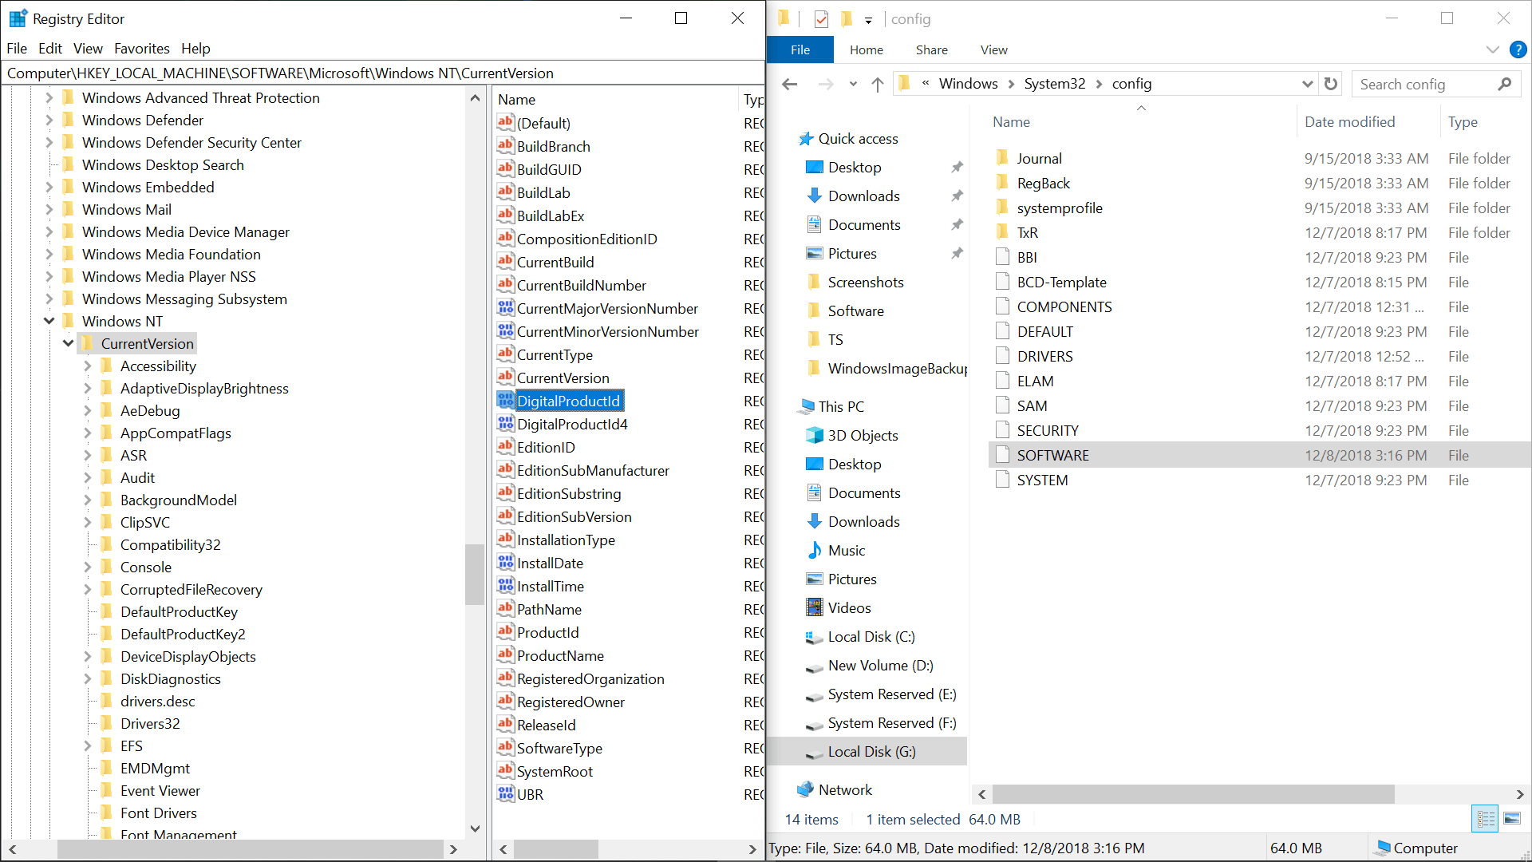
Task: Select the SYSTEM hive file
Action: tap(1042, 480)
